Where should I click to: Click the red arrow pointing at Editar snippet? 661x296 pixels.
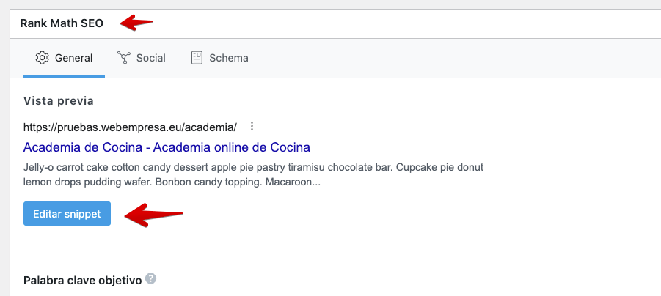(x=154, y=215)
